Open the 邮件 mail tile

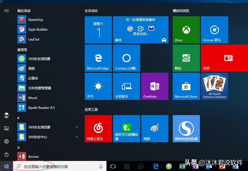[141, 30]
